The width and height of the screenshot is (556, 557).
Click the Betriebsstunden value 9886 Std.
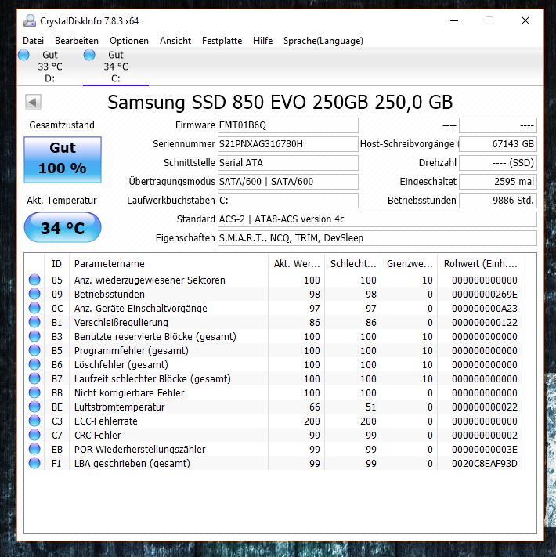pyautogui.click(x=498, y=201)
